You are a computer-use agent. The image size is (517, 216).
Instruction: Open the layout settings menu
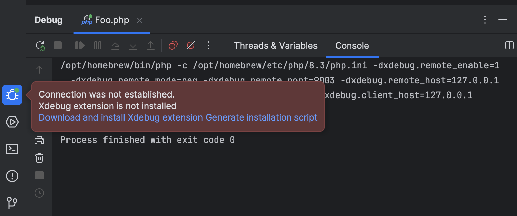[510, 45]
